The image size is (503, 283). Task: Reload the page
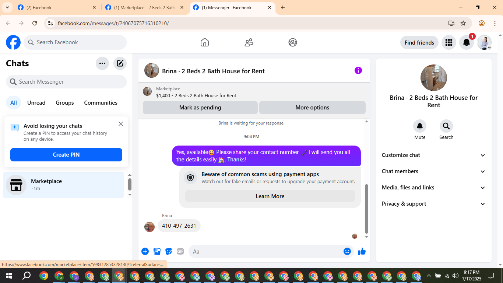point(35,23)
